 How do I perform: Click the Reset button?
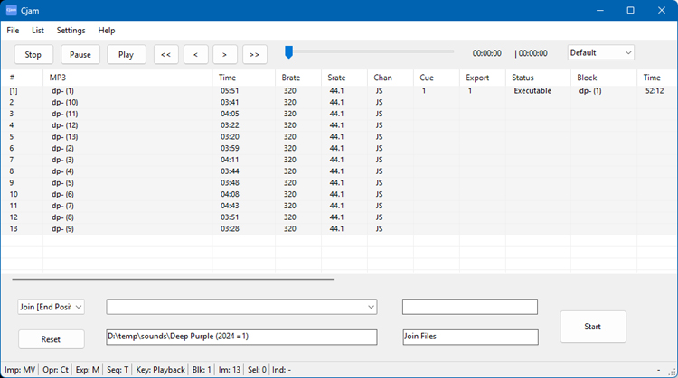coord(52,339)
